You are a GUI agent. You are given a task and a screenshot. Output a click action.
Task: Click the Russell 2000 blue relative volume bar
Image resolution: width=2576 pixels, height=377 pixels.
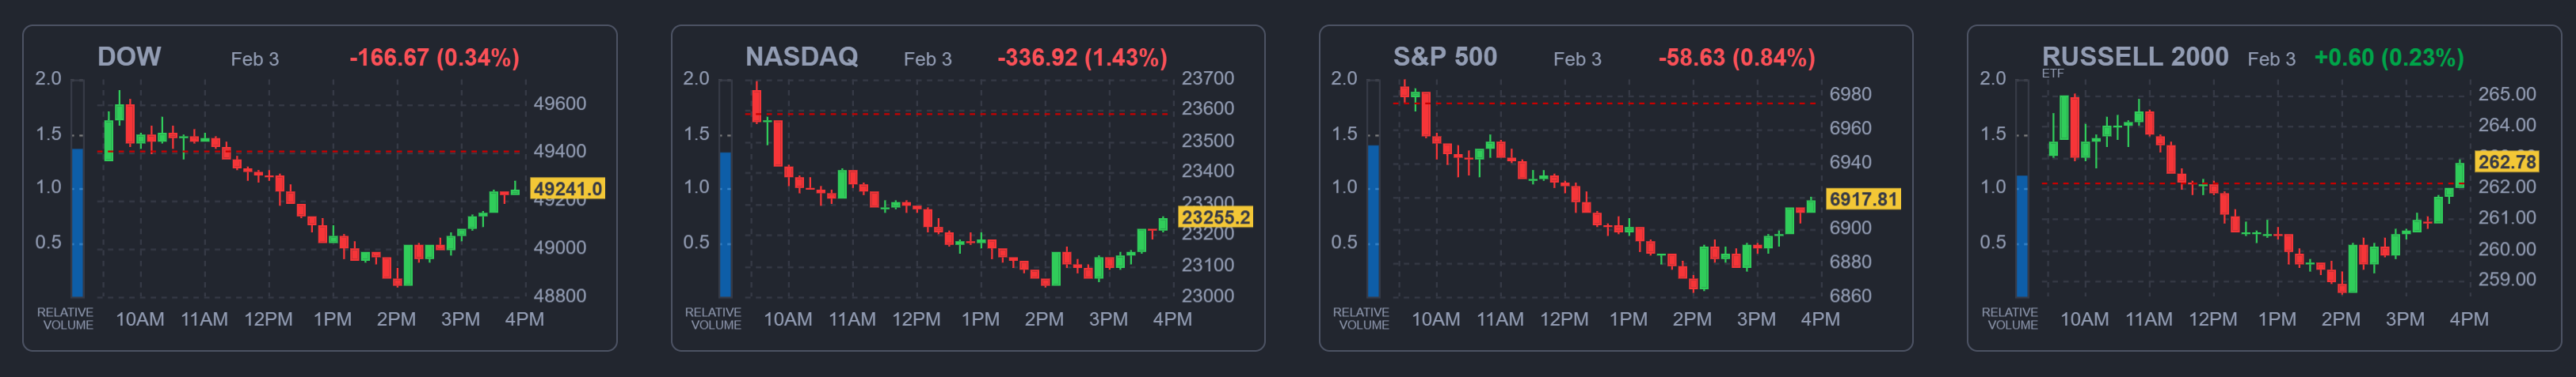(x=2022, y=236)
